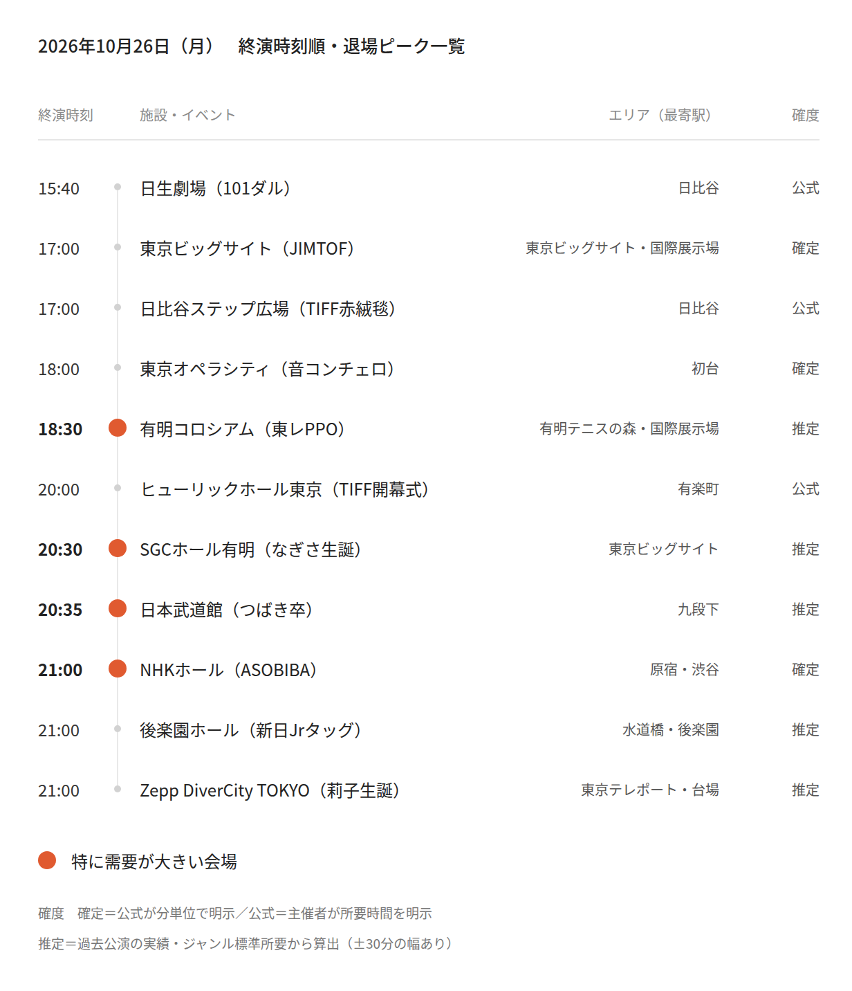Click the 原宿・渋谷 area cell
This screenshot has width=852, height=991.
[685, 669]
